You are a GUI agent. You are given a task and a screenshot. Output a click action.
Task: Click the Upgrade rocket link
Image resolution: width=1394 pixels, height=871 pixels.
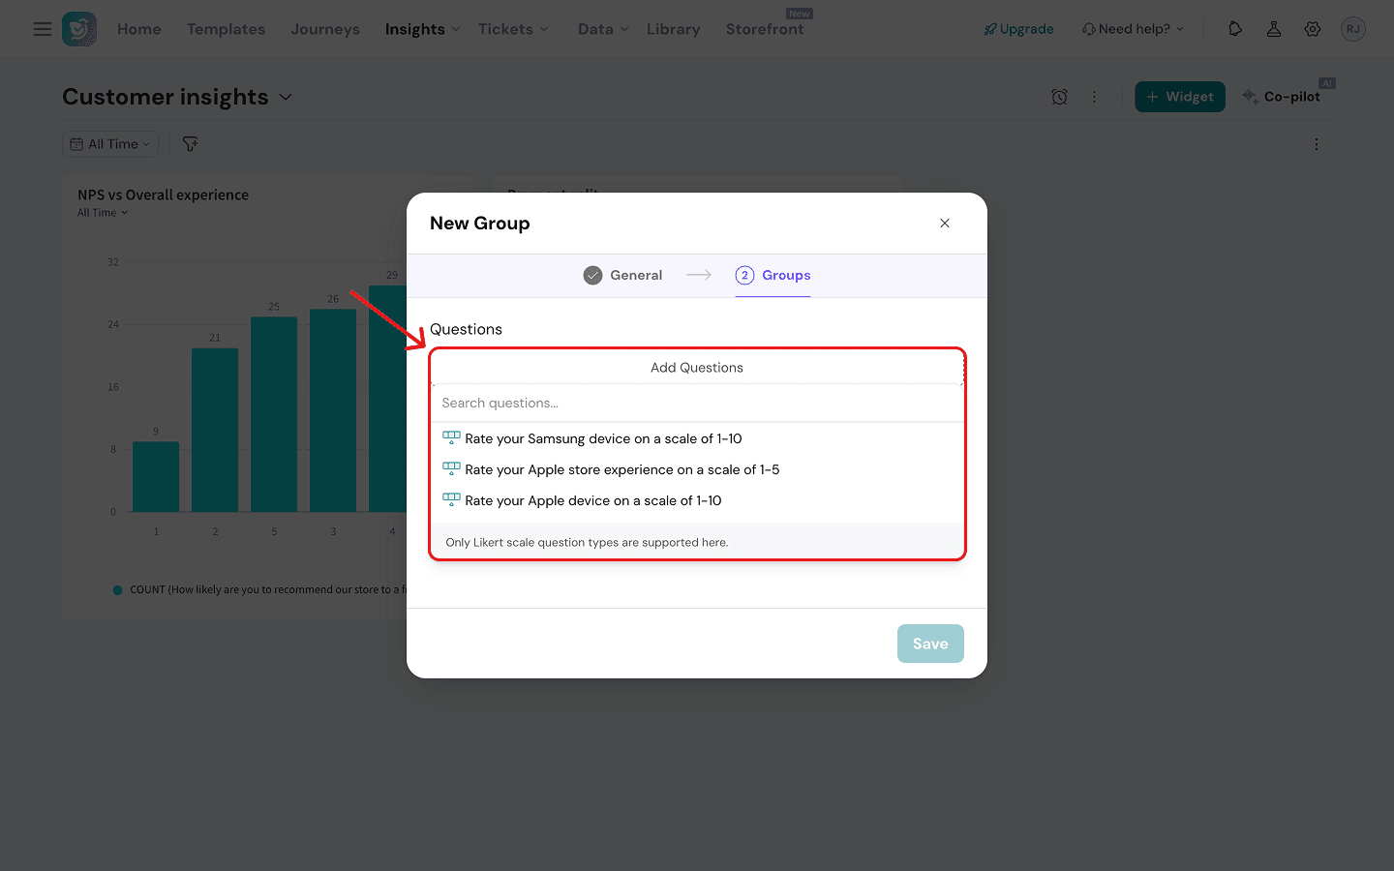1018,29
